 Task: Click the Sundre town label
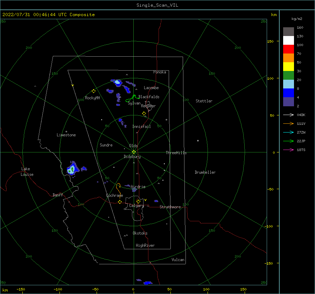tap(106, 145)
